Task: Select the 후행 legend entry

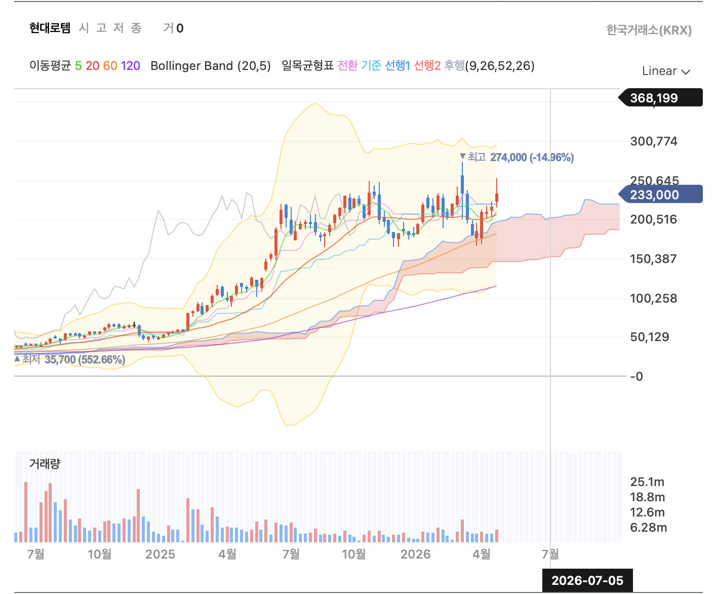Action: (x=454, y=66)
